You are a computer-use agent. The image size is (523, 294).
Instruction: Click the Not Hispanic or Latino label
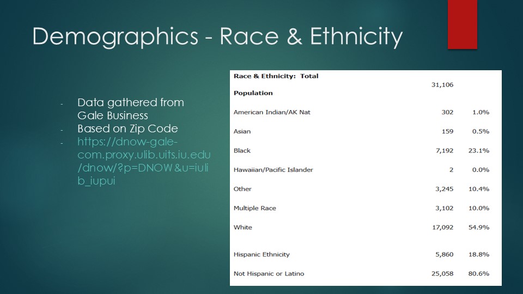tap(269, 273)
